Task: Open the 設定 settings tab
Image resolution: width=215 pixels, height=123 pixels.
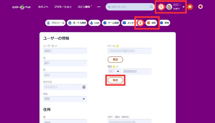Action: tap(151, 23)
